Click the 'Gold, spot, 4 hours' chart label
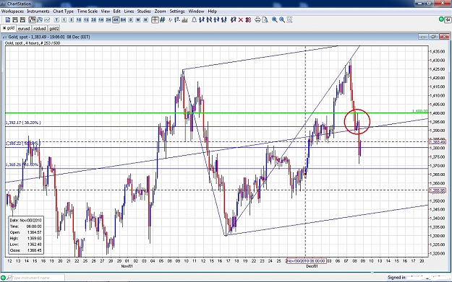The height and width of the screenshot is (282, 452). coord(33,43)
